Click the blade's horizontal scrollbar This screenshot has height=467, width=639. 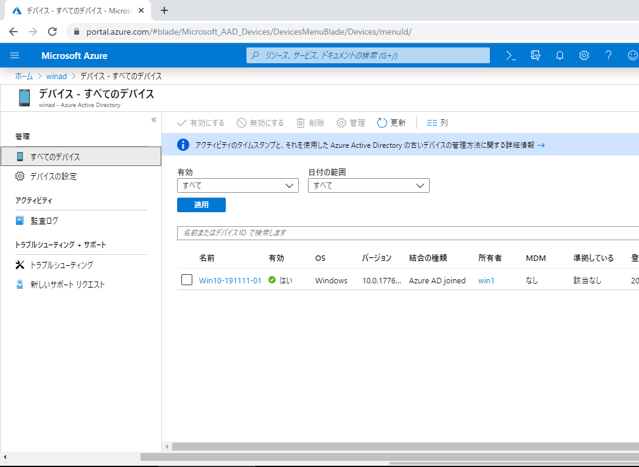pos(405,447)
